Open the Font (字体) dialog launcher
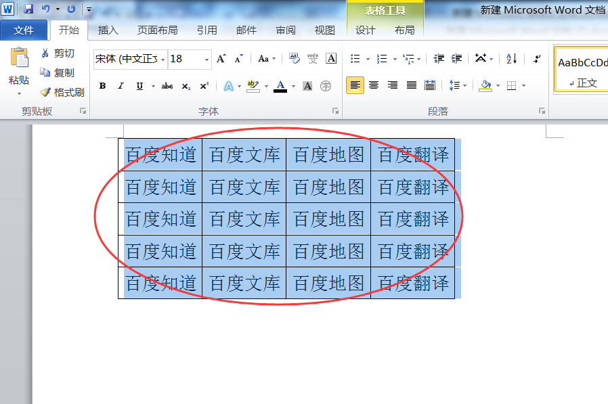Screen dimensions: 608x404 [x=335, y=111]
